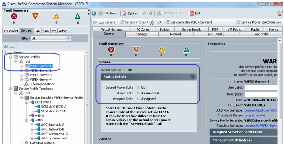Click the Template Instance org-root link
This screenshot has width=284, height=148.
point(261,125)
